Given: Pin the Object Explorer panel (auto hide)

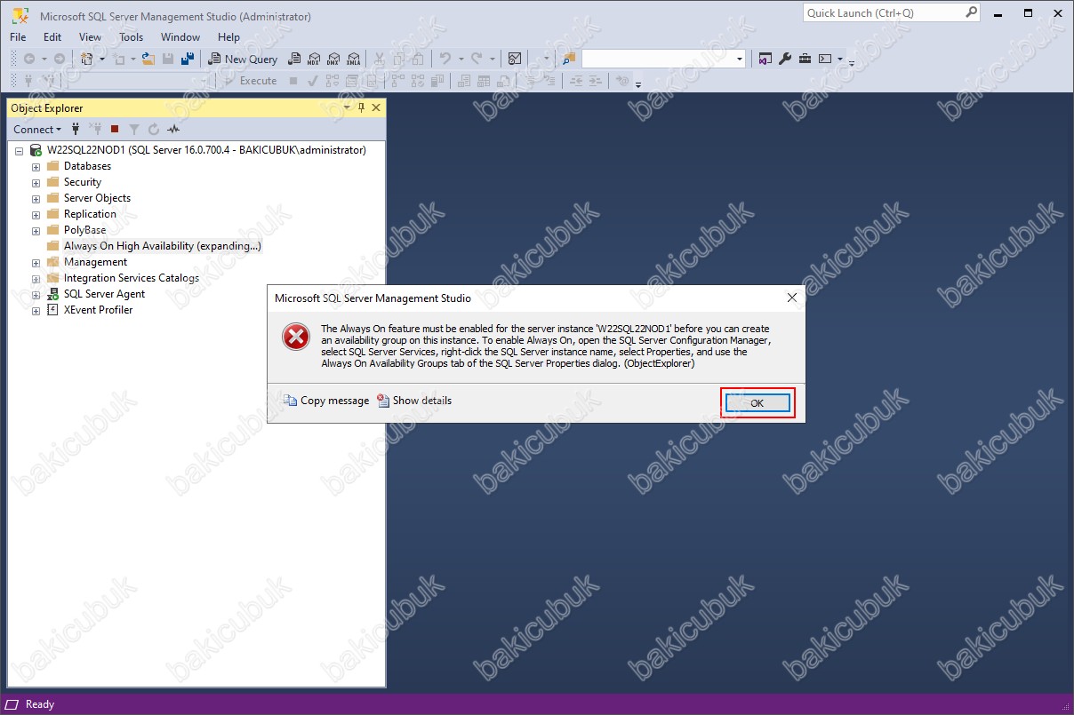Looking at the screenshot, I should click(361, 107).
